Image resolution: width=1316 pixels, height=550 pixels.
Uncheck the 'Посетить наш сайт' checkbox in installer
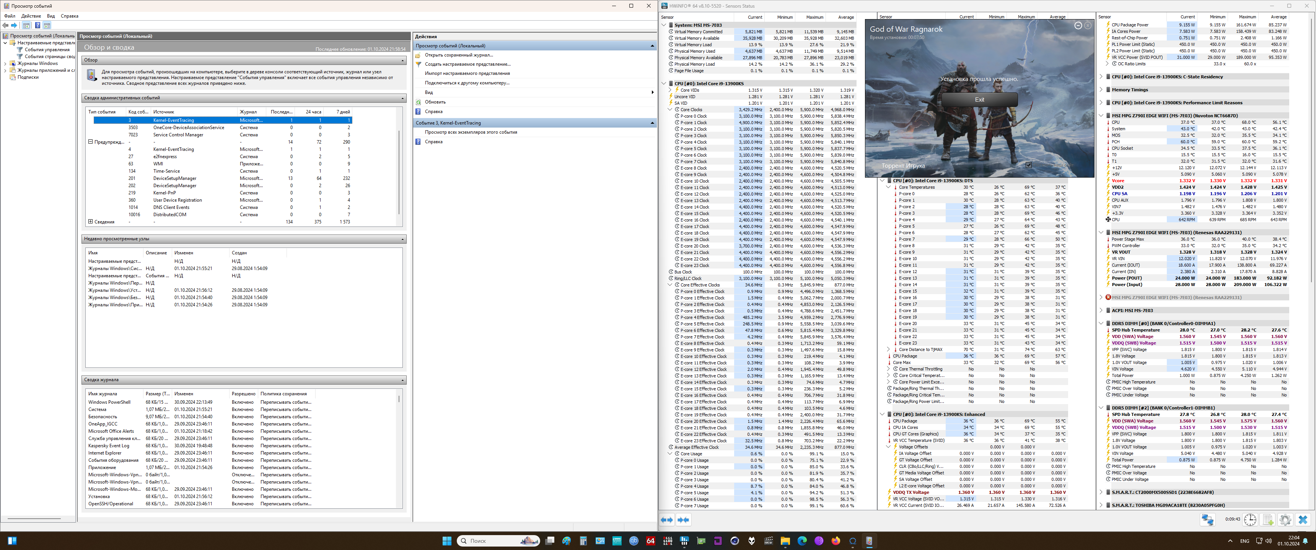click(1028, 165)
